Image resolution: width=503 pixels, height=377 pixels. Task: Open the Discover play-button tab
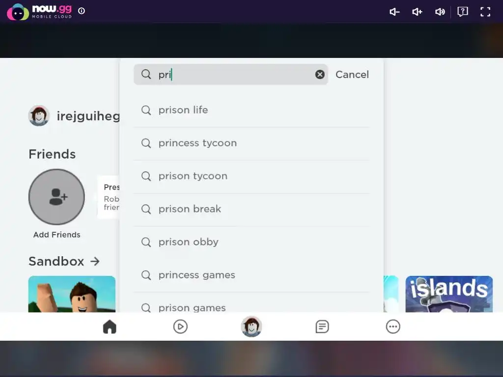tap(180, 326)
